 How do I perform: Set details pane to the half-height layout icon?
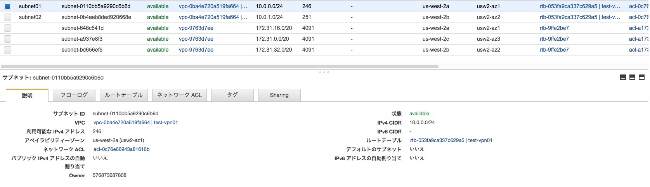632,77
